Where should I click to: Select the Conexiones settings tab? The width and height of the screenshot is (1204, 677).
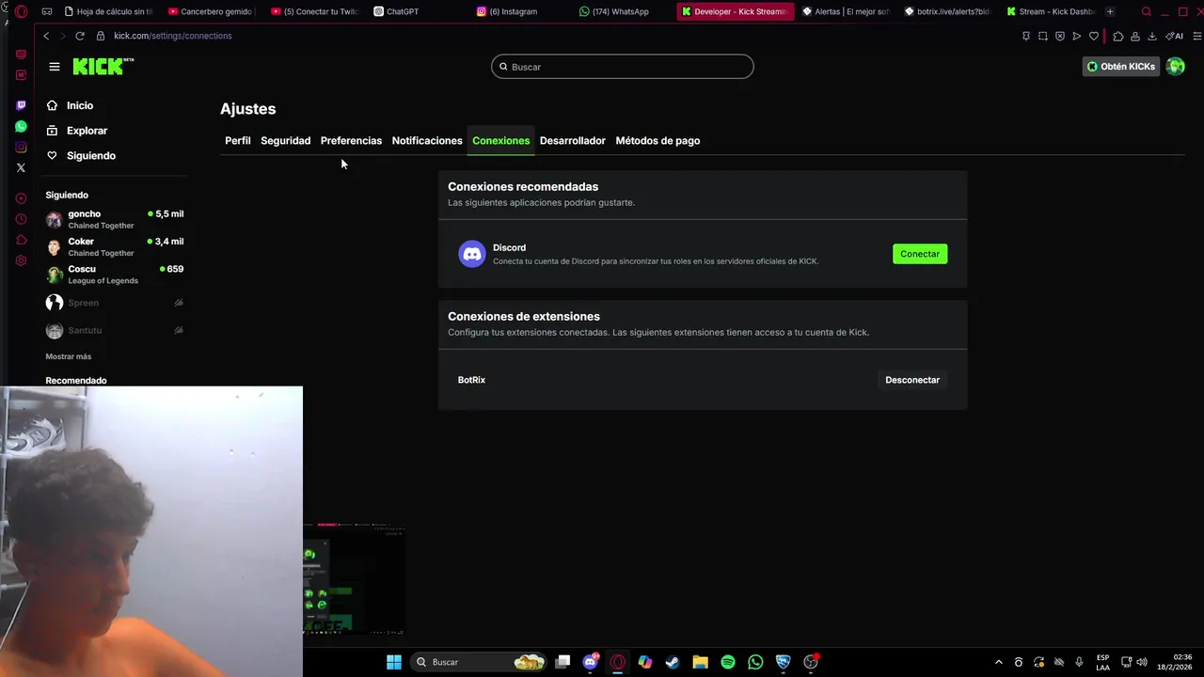click(500, 140)
